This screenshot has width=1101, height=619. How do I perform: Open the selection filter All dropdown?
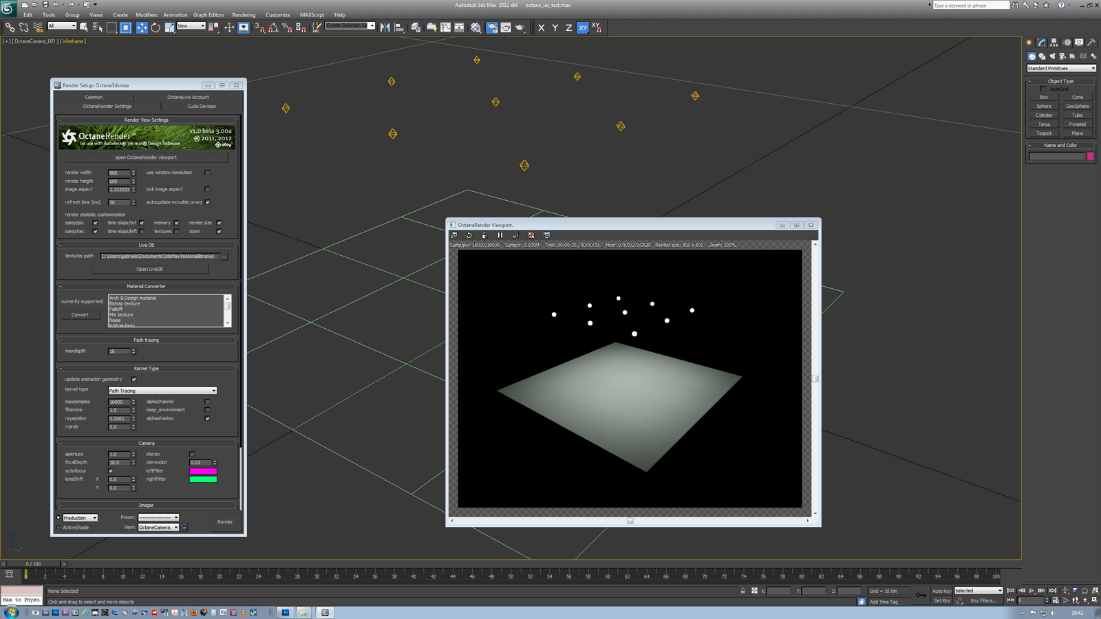(x=61, y=26)
